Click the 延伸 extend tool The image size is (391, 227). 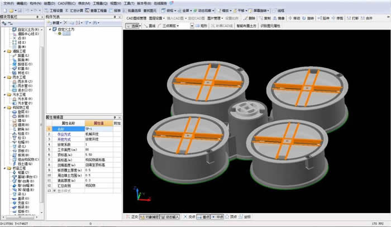[x=323, y=18]
